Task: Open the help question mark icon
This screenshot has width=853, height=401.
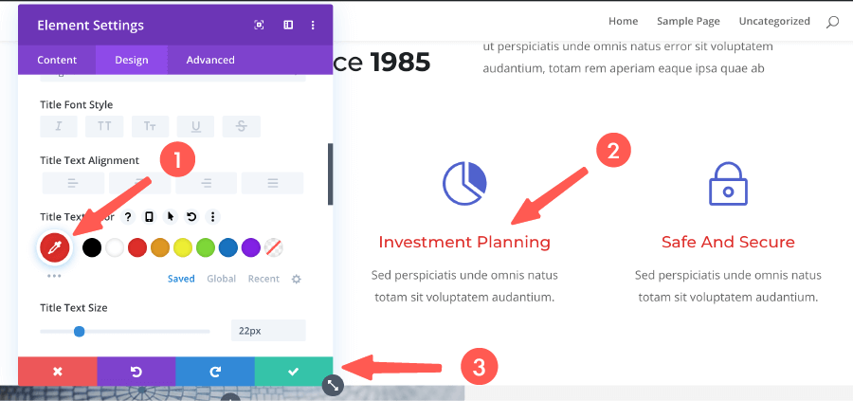Action: [x=128, y=216]
